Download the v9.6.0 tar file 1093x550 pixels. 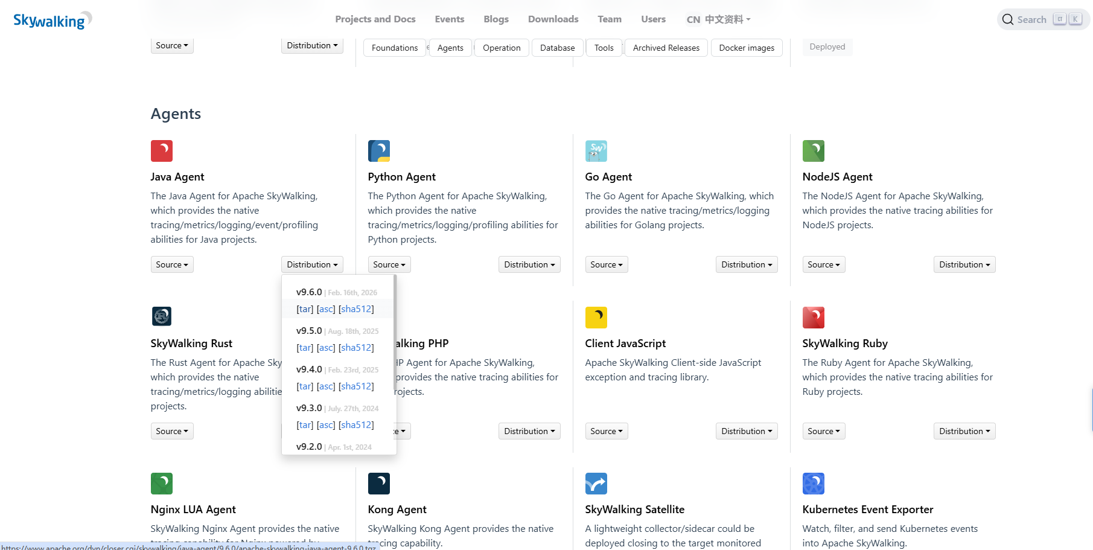[x=305, y=309]
